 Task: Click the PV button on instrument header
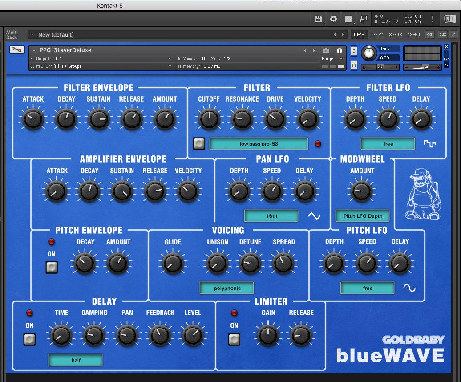[x=446, y=65]
